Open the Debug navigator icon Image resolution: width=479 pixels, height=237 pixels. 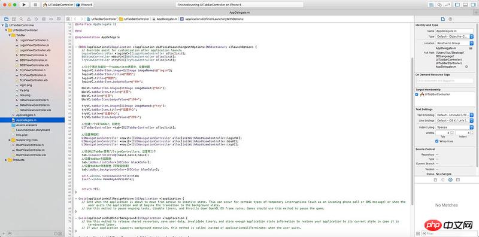[x=43, y=19]
